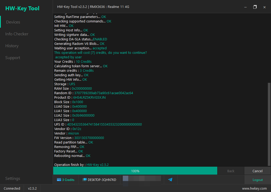Click the 'Block Size : 0x1000' line
The width and height of the screenshot is (271, 192).
coord(69,102)
